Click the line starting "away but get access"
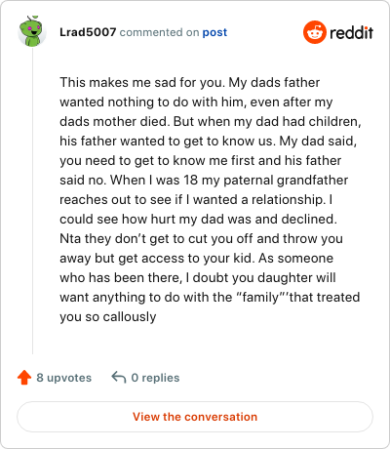 196,258
